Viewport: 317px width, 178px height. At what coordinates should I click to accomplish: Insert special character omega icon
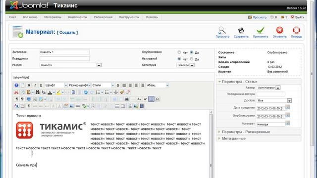click(x=158, y=99)
